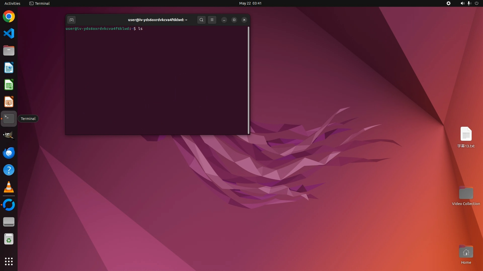This screenshot has width=483, height=271.
Task: Open a new terminal tab
Action: coord(71,20)
